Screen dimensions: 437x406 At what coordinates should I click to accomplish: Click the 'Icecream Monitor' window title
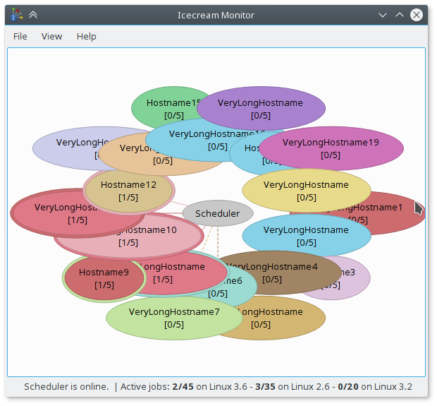click(216, 15)
